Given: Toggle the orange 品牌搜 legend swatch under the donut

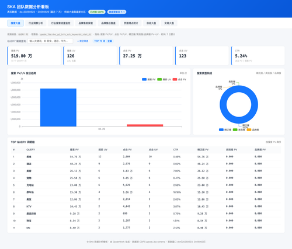Looking at the screenshot, I should coord(249,129).
